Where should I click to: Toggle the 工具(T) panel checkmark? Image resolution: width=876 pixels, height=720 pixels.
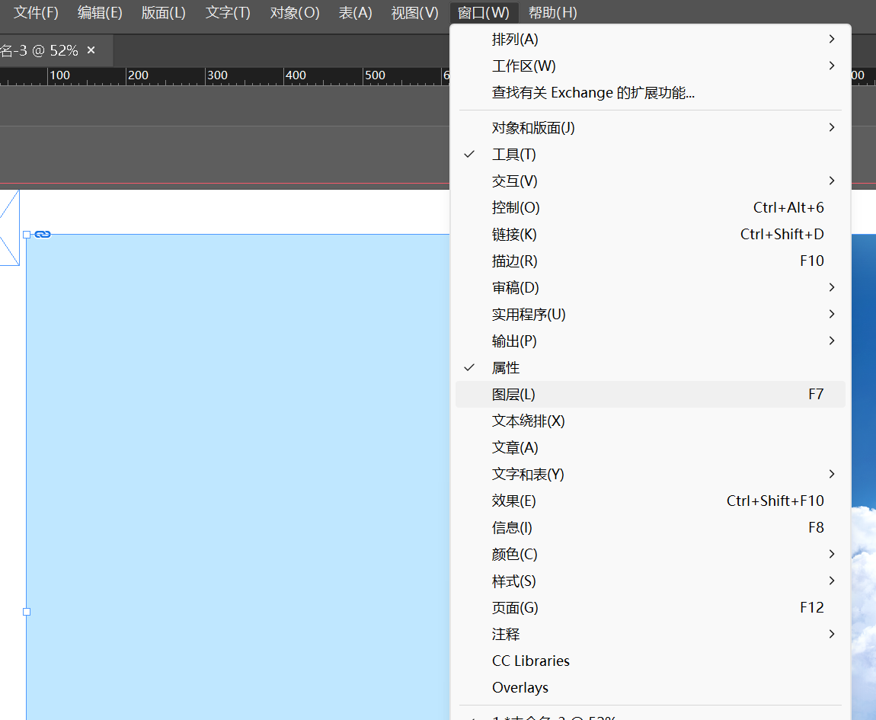pos(514,155)
